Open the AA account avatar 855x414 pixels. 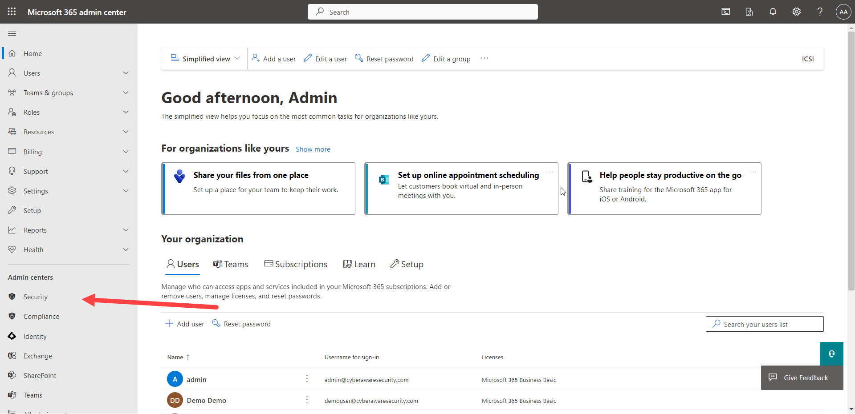pyautogui.click(x=843, y=12)
